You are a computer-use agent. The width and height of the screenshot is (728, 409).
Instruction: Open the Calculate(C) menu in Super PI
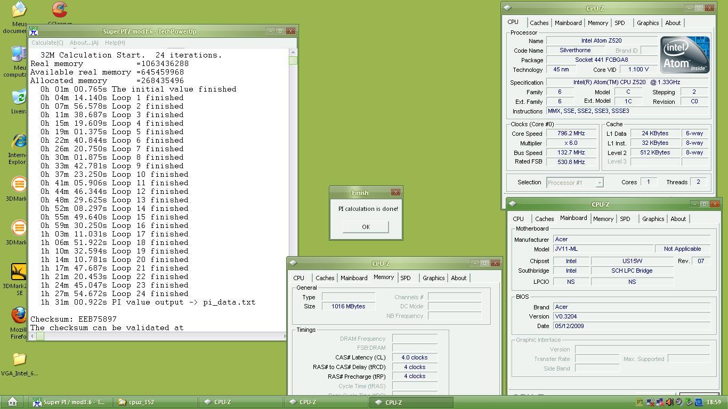(x=47, y=43)
